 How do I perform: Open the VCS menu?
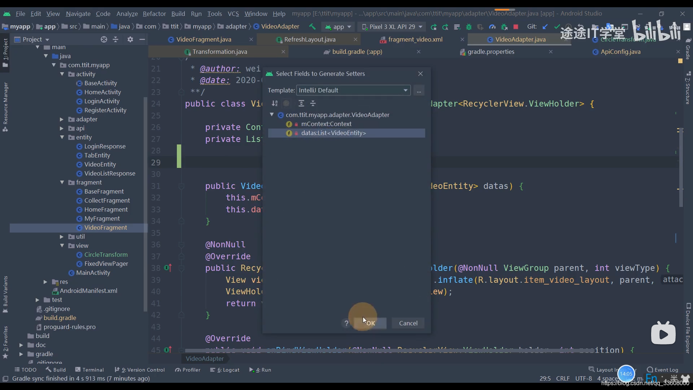tap(233, 14)
